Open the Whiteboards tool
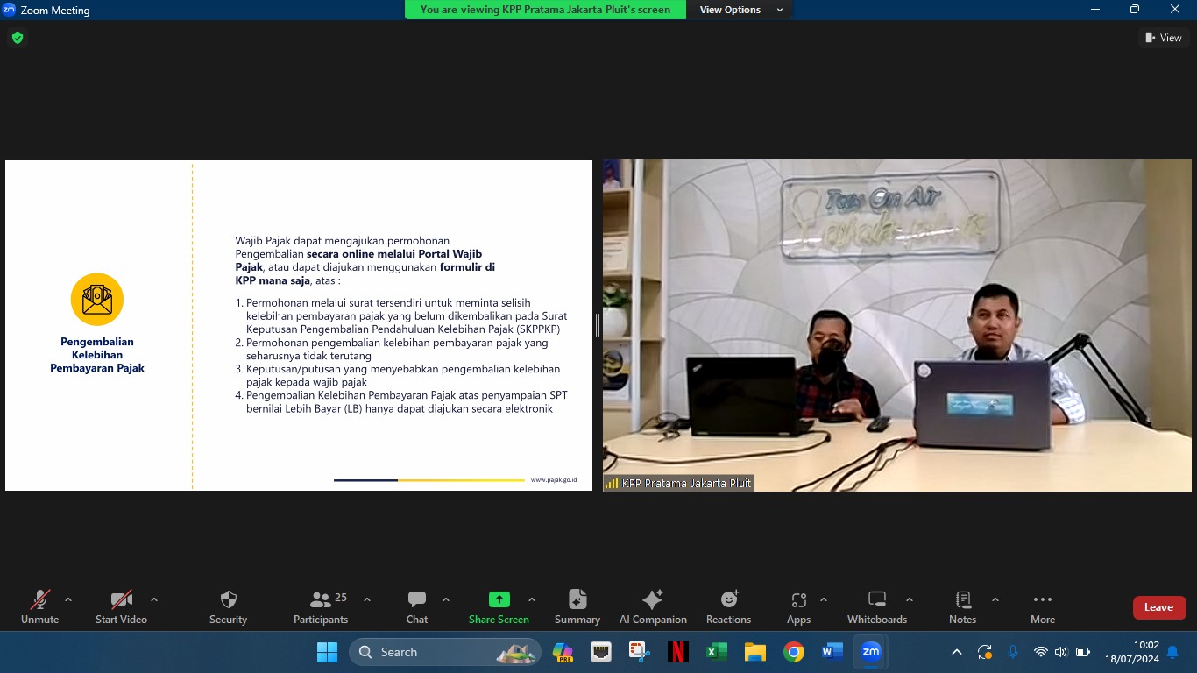Screen dimensions: 1197x673 coord(877,607)
